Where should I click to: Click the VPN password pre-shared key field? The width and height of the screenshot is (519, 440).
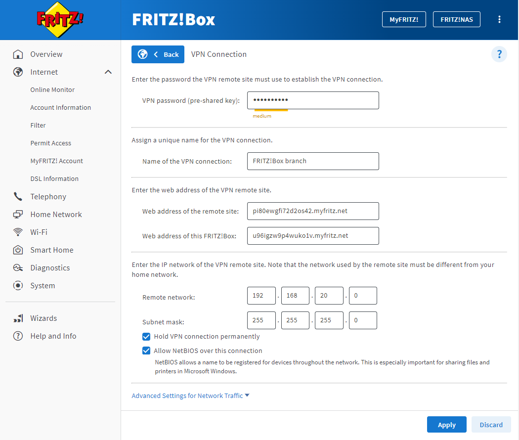[x=313, y=100]
